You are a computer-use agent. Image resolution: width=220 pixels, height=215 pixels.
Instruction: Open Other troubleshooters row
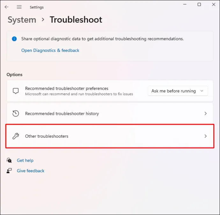pyautogui.click(x=110, y=136)
